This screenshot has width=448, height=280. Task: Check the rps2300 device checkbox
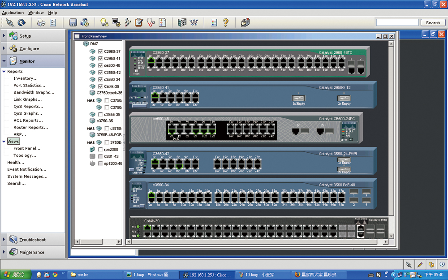point(100,150)
